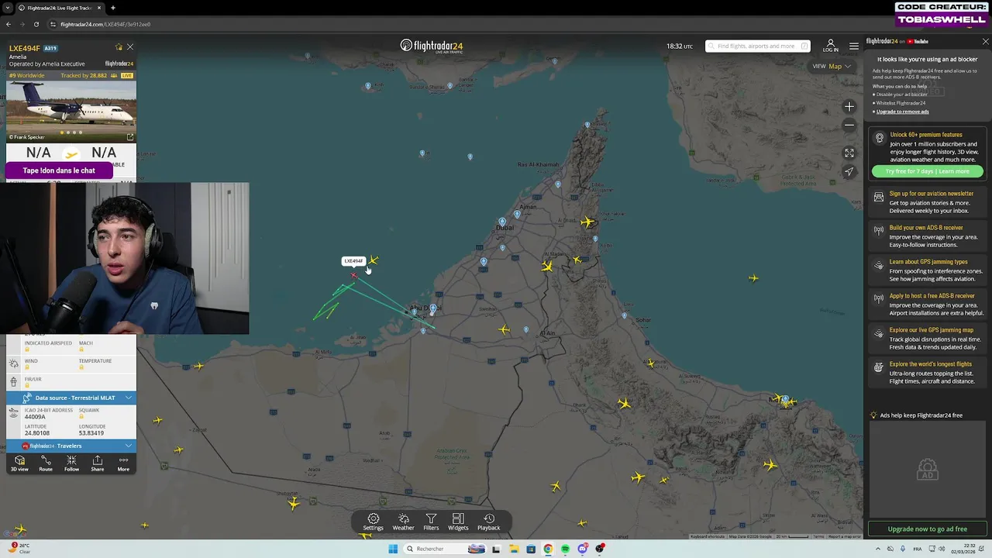The width and height of the screenshot is (992, 558).
Task: Open Build your own ADS-B receiver link
Action: pos(926,228)
